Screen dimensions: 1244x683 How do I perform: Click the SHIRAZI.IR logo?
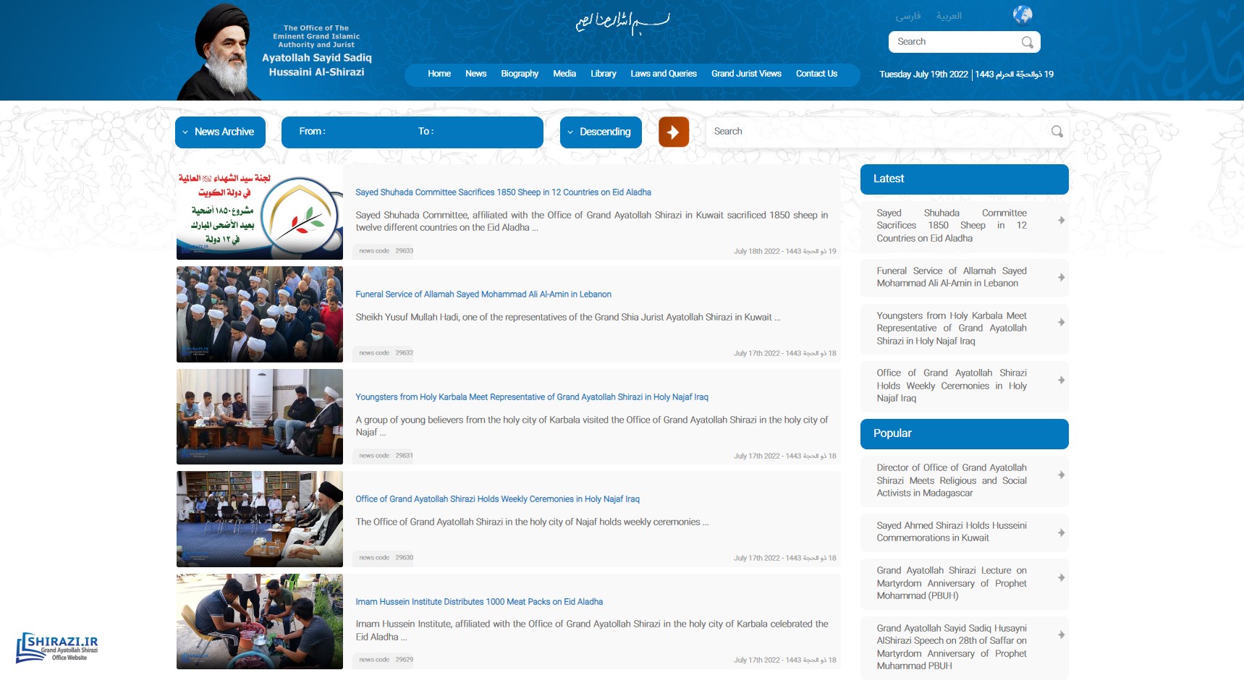57,647
